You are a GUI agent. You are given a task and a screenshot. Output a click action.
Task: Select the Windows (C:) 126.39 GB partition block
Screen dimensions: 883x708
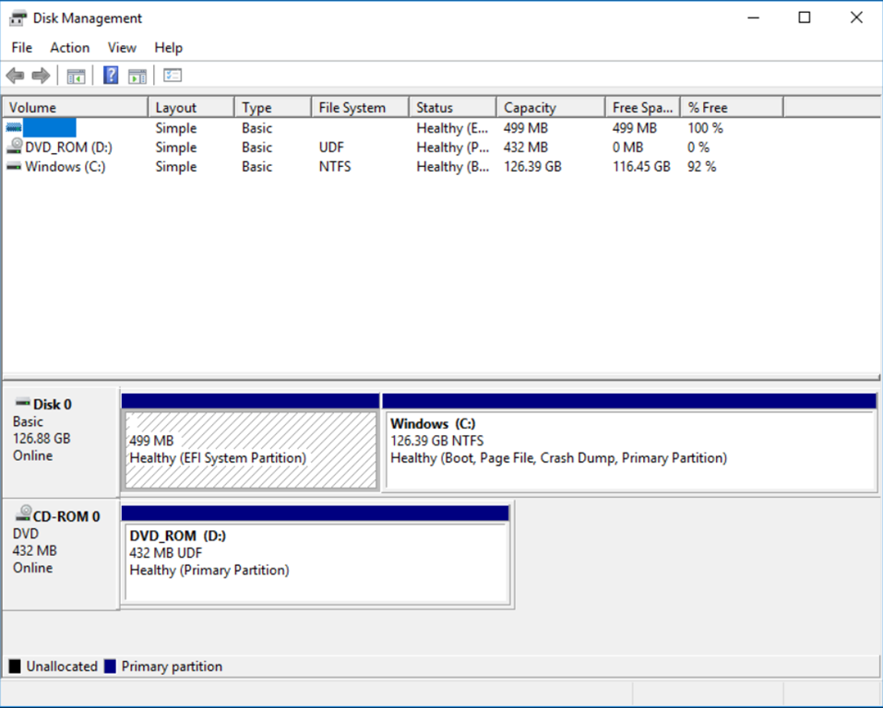[628, 449]
